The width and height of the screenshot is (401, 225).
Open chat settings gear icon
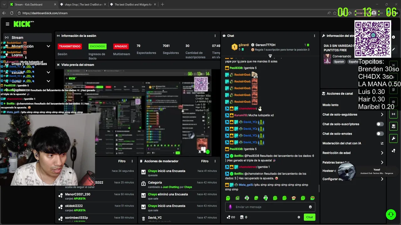click(x=299, y=217)
